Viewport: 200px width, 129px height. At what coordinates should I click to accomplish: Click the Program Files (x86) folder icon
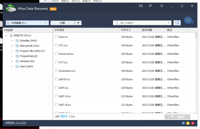pyautogui.click(x=17, y=51)
